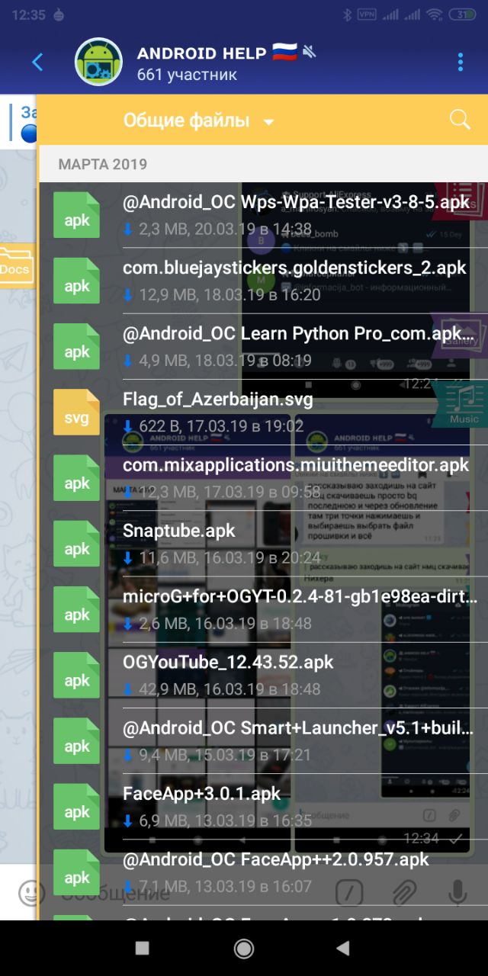Screen dimensions: 488x976
Task: Tap apk icon for miuithemeeditor file
Action: pyautogui.click(x=76, y=478)
